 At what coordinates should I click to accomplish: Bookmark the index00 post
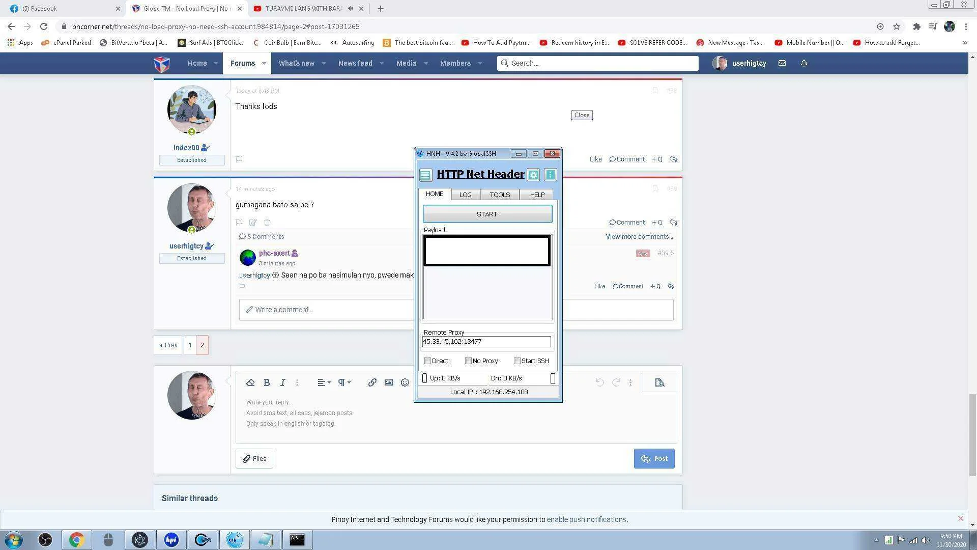pos(655,91)
